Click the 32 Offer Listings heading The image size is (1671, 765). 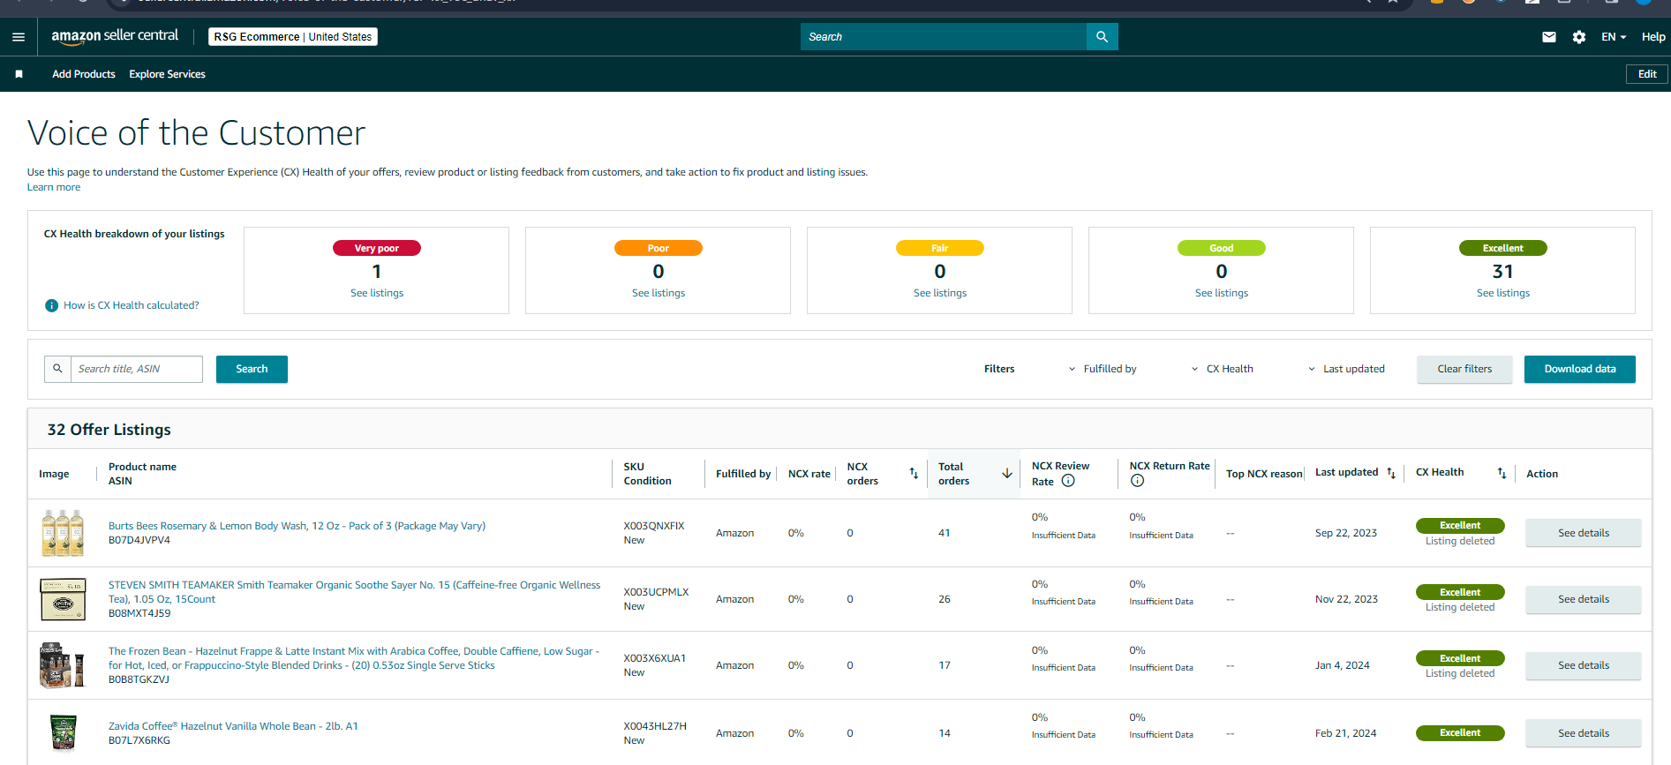[x=109, y=430]
